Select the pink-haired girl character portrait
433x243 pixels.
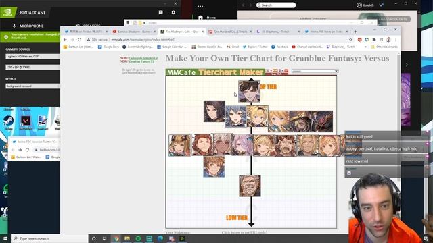pyautogui.click(x=242, y=144)
